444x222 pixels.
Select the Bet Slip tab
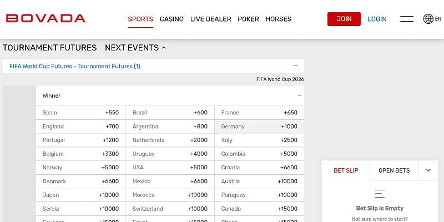(x=346, y=170)
